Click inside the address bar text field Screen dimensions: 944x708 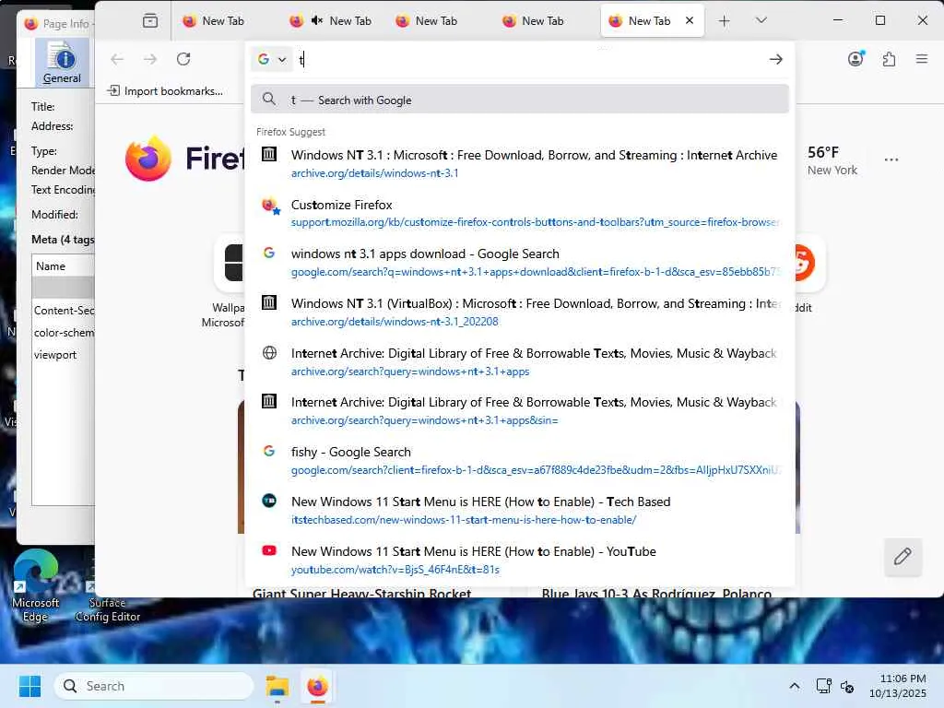click(530, 59)
